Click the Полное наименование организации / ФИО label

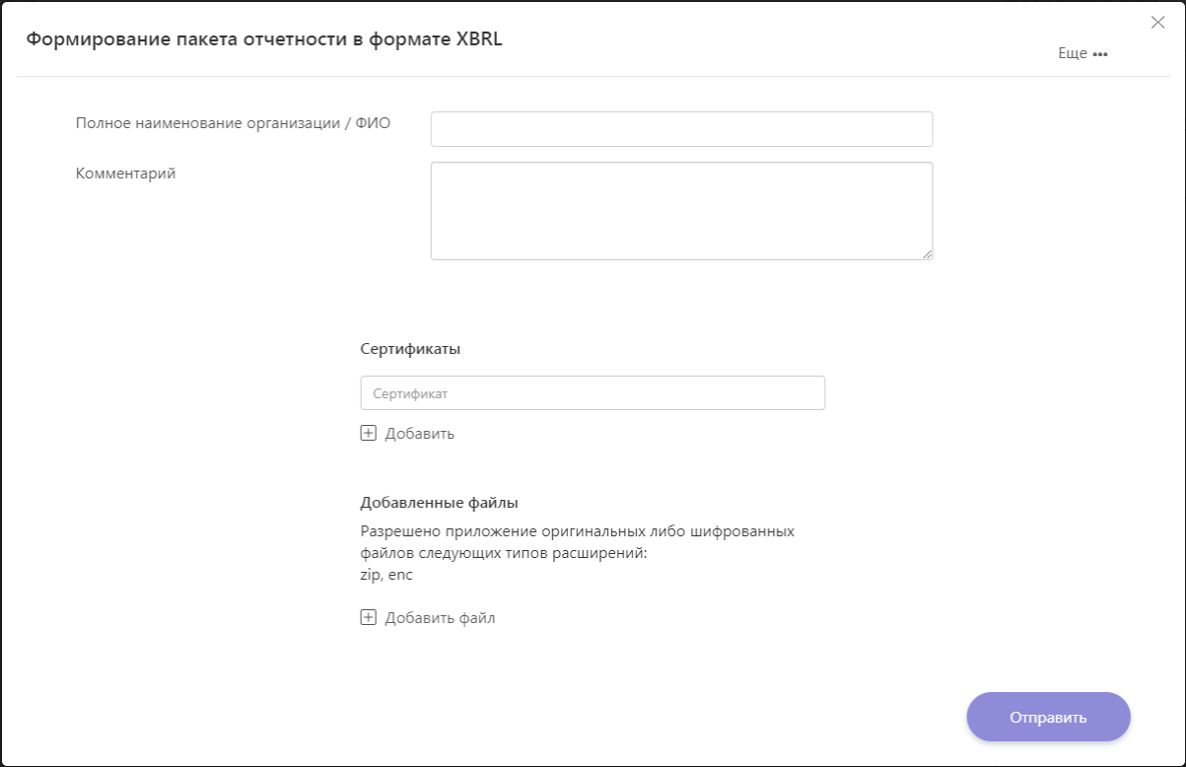pos(234,123)
